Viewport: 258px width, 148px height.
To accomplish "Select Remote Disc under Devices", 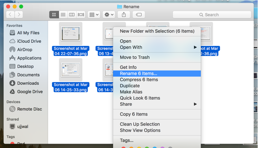I will click(x=26, y=109).
